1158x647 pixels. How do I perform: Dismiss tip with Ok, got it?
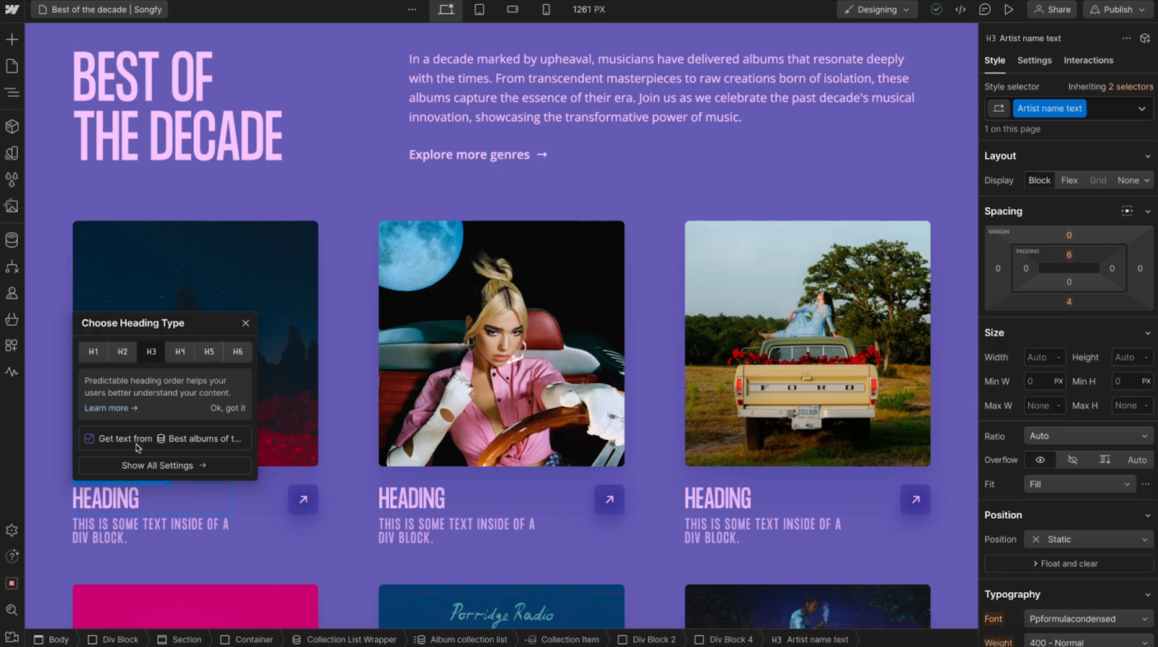(228, 408)
